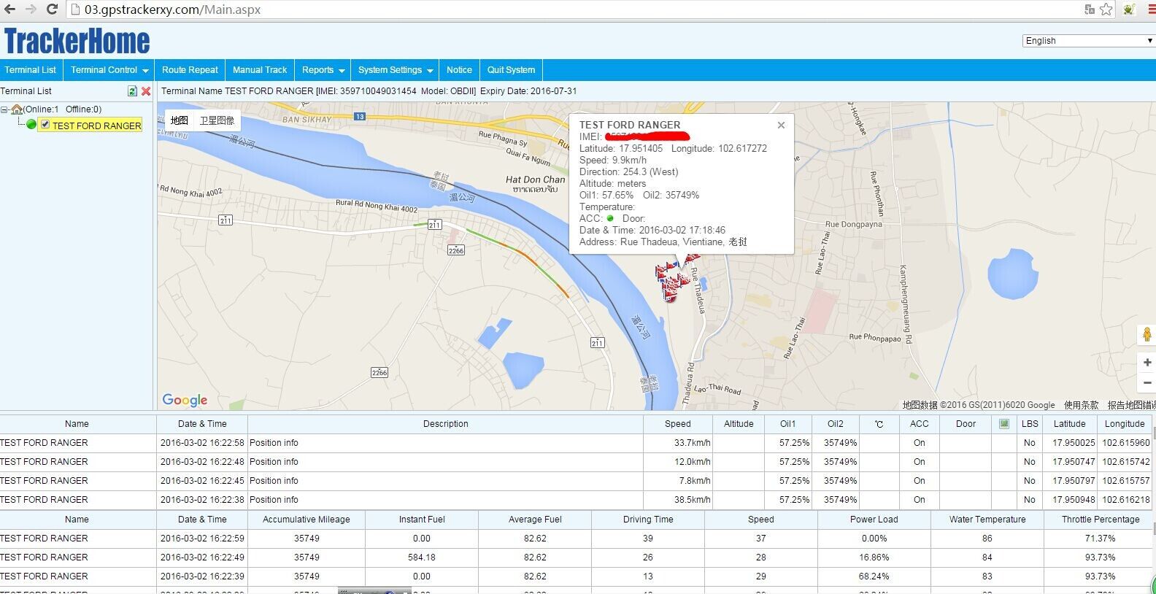Switch to the 卫星图像 satellite view
Viewport: 1156px width, 594px height.
(x=217, y=120)
